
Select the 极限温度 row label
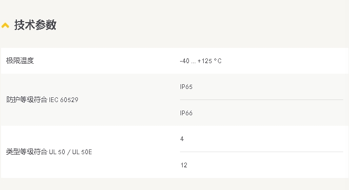(20, 61)
